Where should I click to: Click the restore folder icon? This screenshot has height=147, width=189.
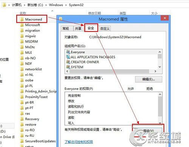point(22,125)
